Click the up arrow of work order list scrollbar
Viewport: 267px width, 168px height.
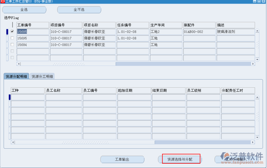[x=257, y=32]
